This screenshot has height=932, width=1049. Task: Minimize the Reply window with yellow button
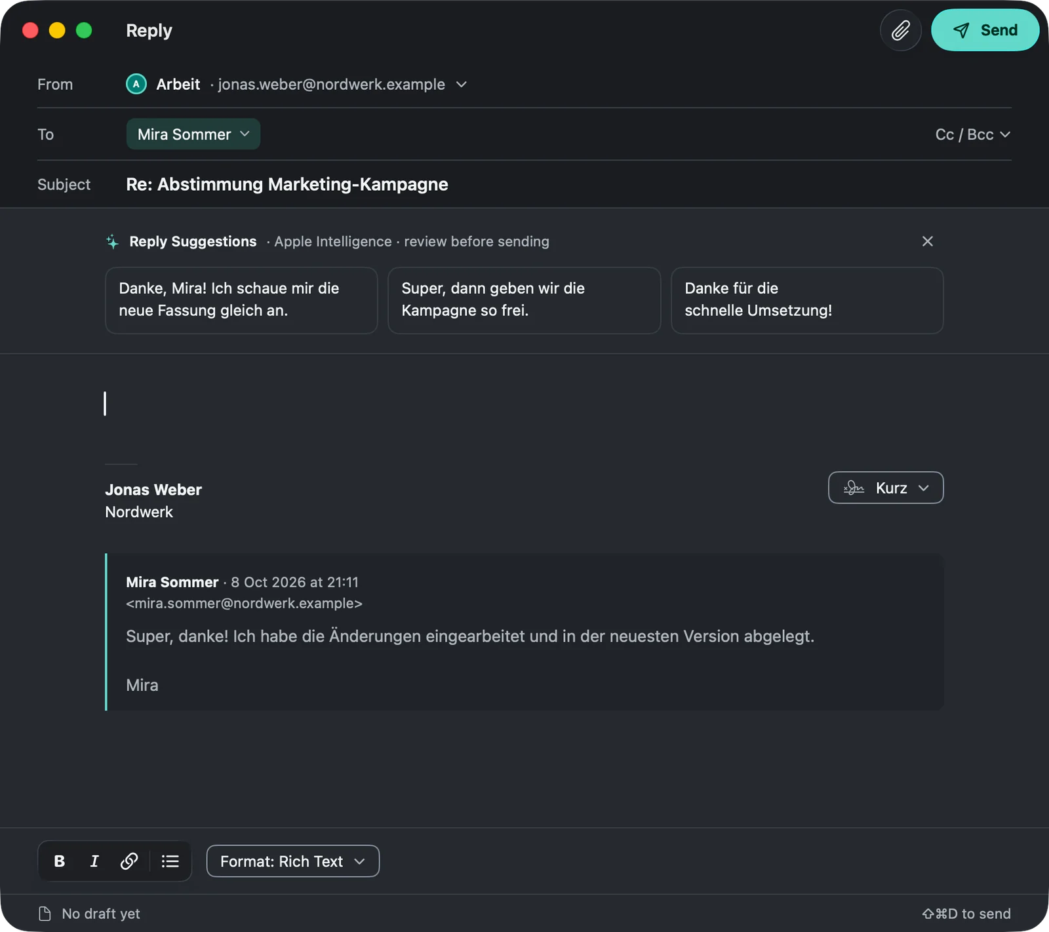pos(57,30)
